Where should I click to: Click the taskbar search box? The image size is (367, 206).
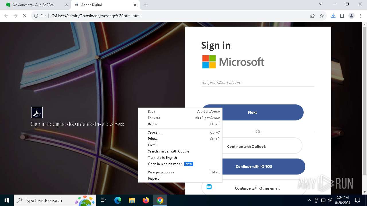tap(55, 200)
